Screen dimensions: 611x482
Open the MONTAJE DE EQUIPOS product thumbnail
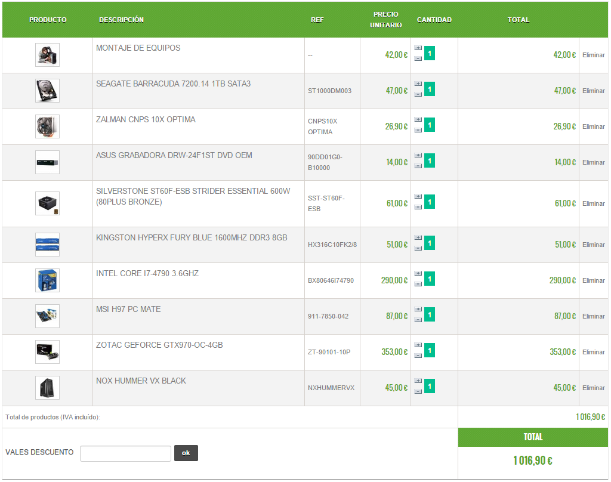pos(48,55)
